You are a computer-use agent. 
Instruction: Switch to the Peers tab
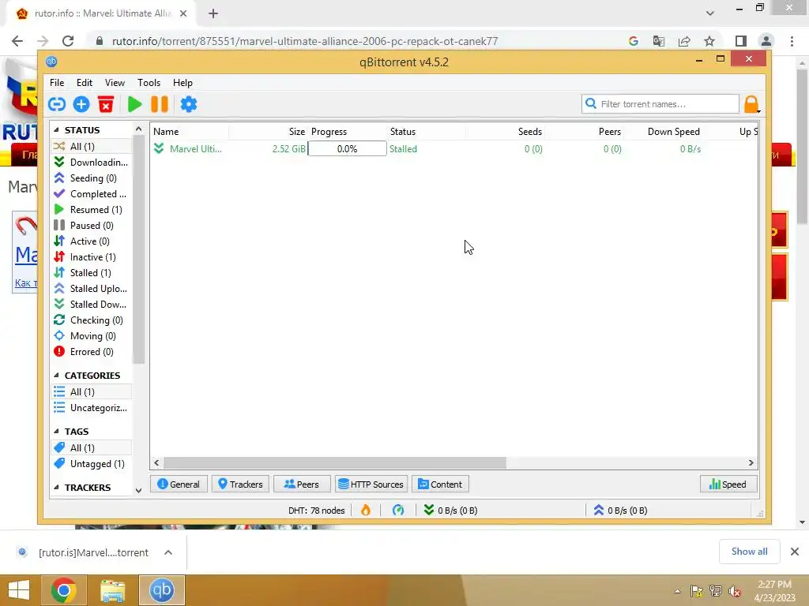point(302,484)
